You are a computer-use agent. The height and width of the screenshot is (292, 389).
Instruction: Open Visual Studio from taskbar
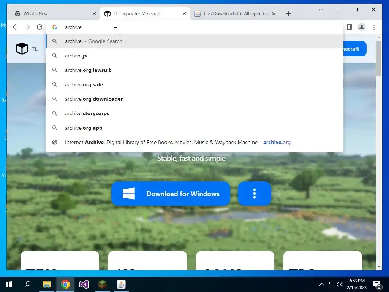point(84,284)
